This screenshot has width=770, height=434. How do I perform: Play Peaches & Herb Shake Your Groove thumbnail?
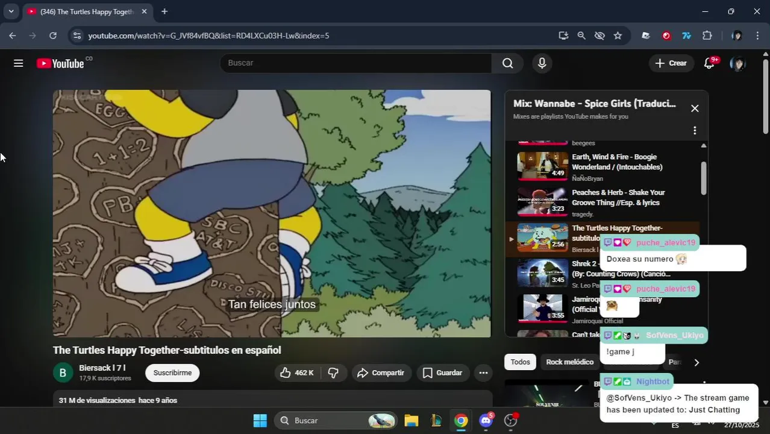(542, 201)
